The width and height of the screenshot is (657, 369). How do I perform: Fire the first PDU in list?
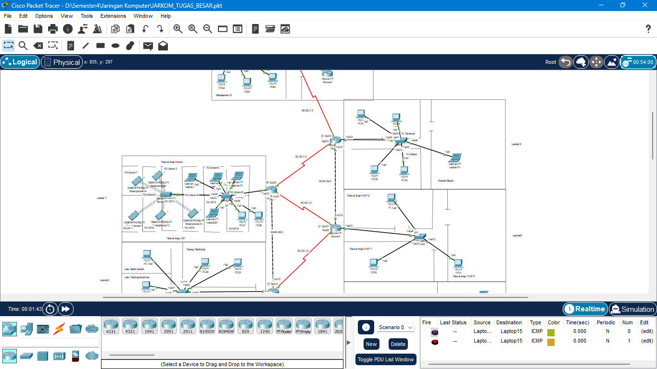[434, 332]
